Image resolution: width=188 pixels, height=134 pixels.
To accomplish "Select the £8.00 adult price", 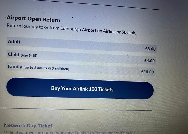I will [150, 49].
